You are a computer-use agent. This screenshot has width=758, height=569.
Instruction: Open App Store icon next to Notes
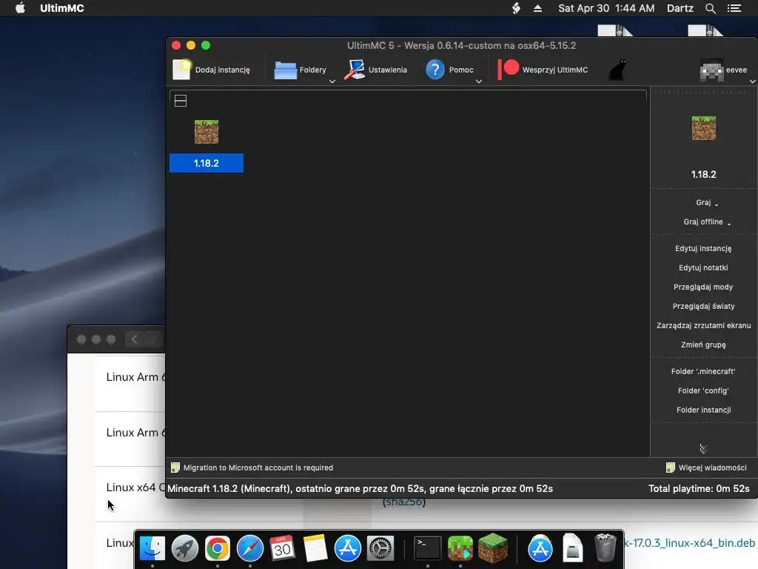(348, 549)
